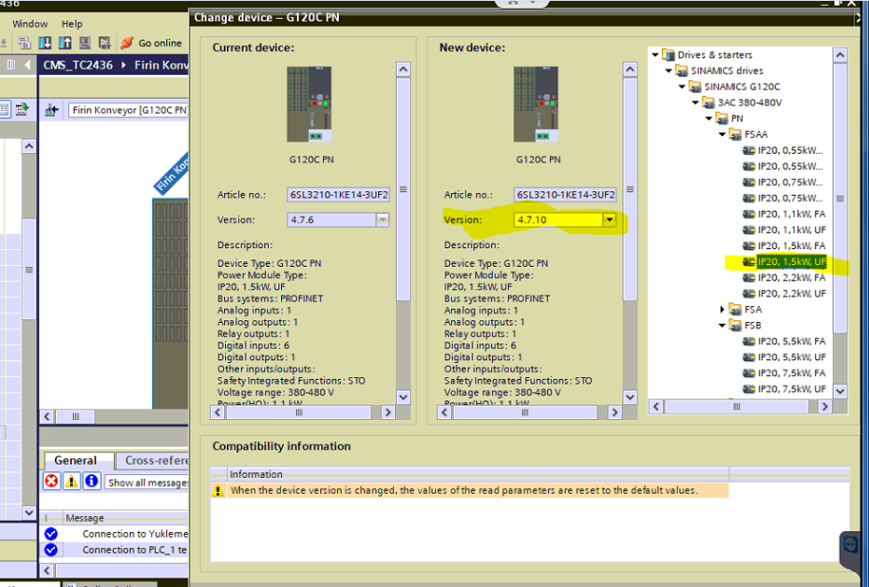Collapse the FSAA folder node

coord(722,134)
